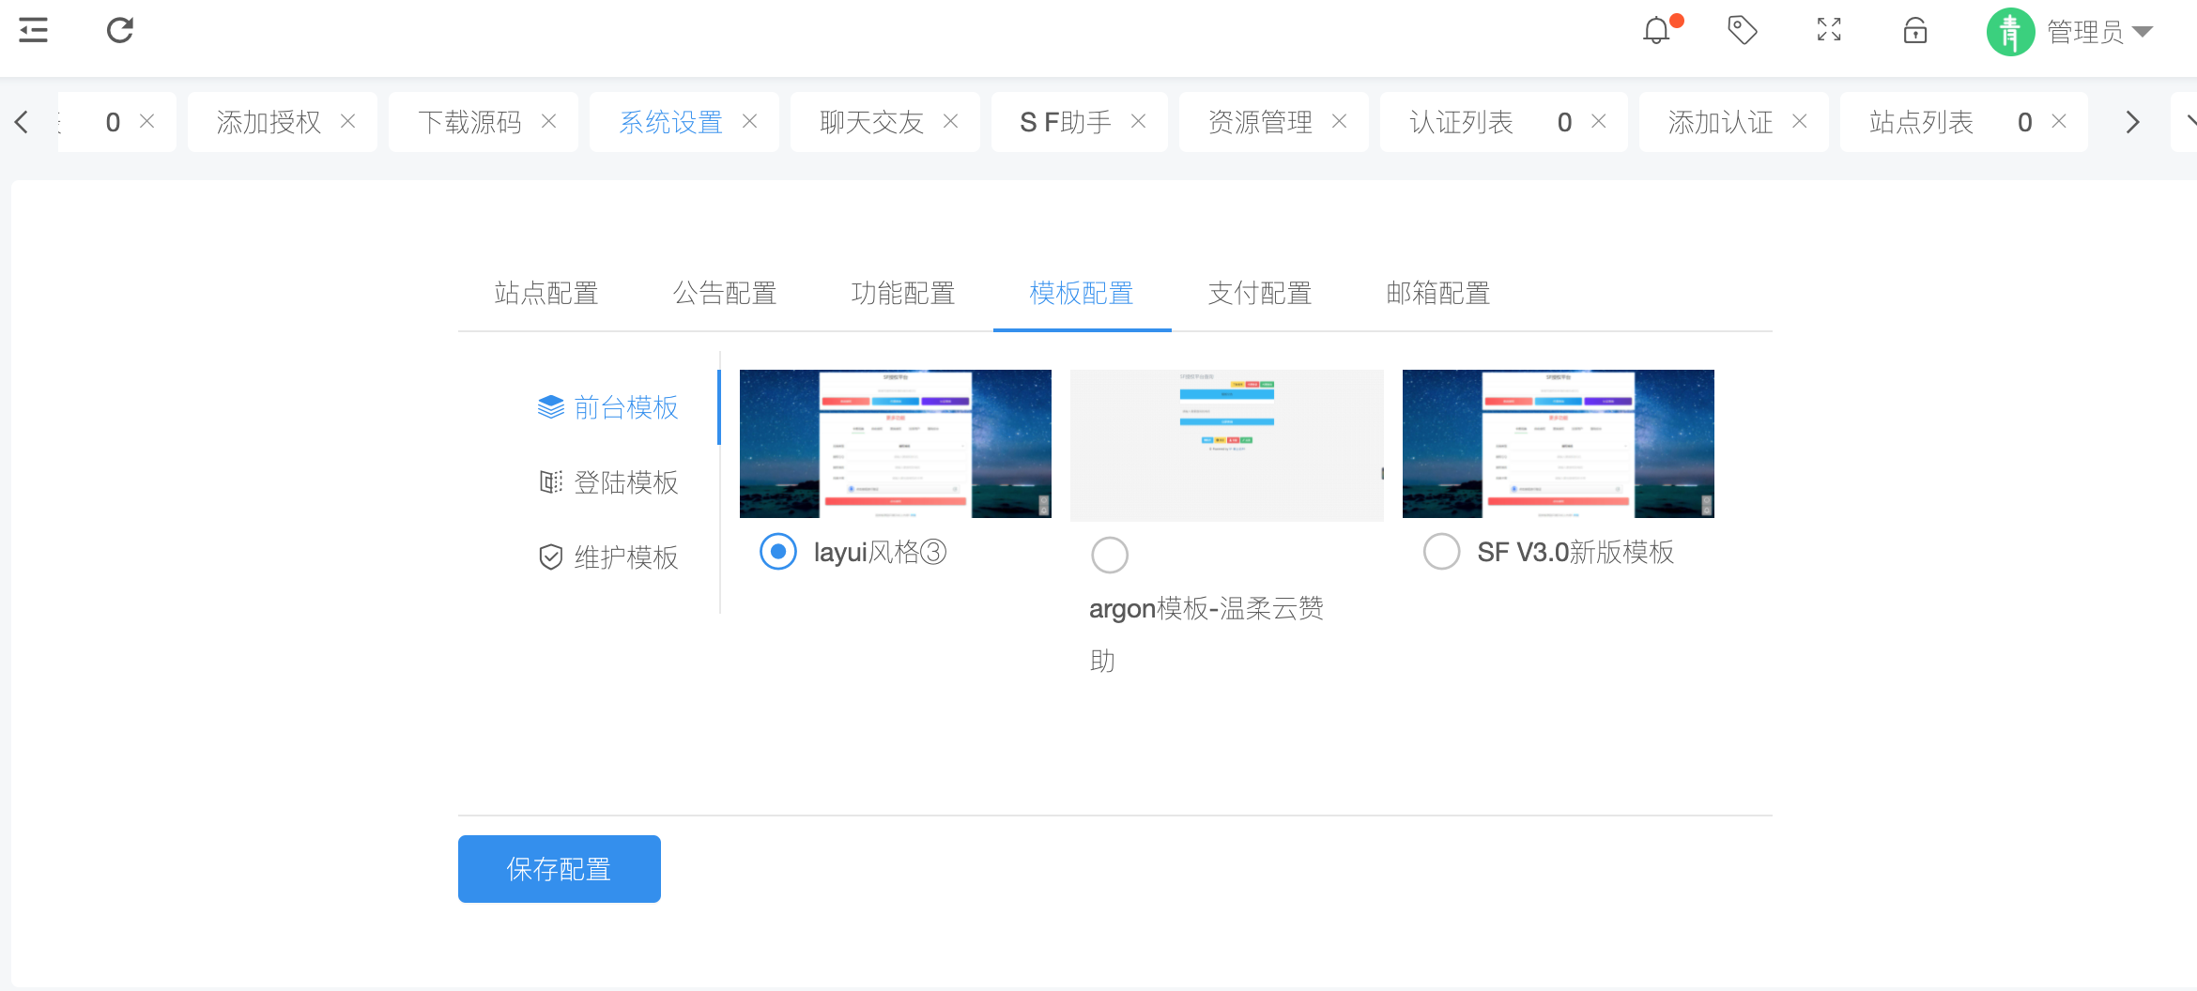
Task: Open the 站点配置 settings tab
Action: tap(546, 294)
